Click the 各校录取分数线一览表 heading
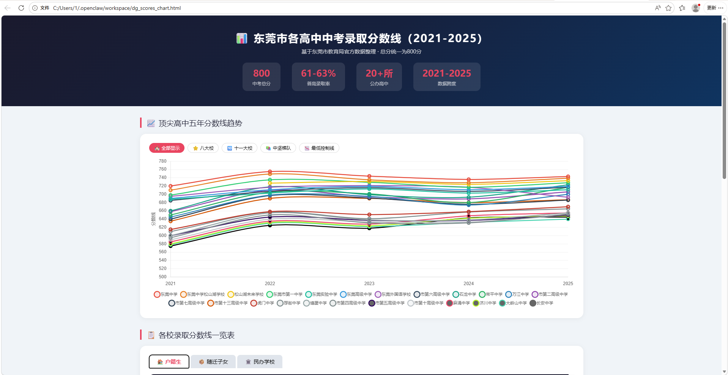Image resolution: width=728 pixels, height=375 pixels. pos(197,335)
